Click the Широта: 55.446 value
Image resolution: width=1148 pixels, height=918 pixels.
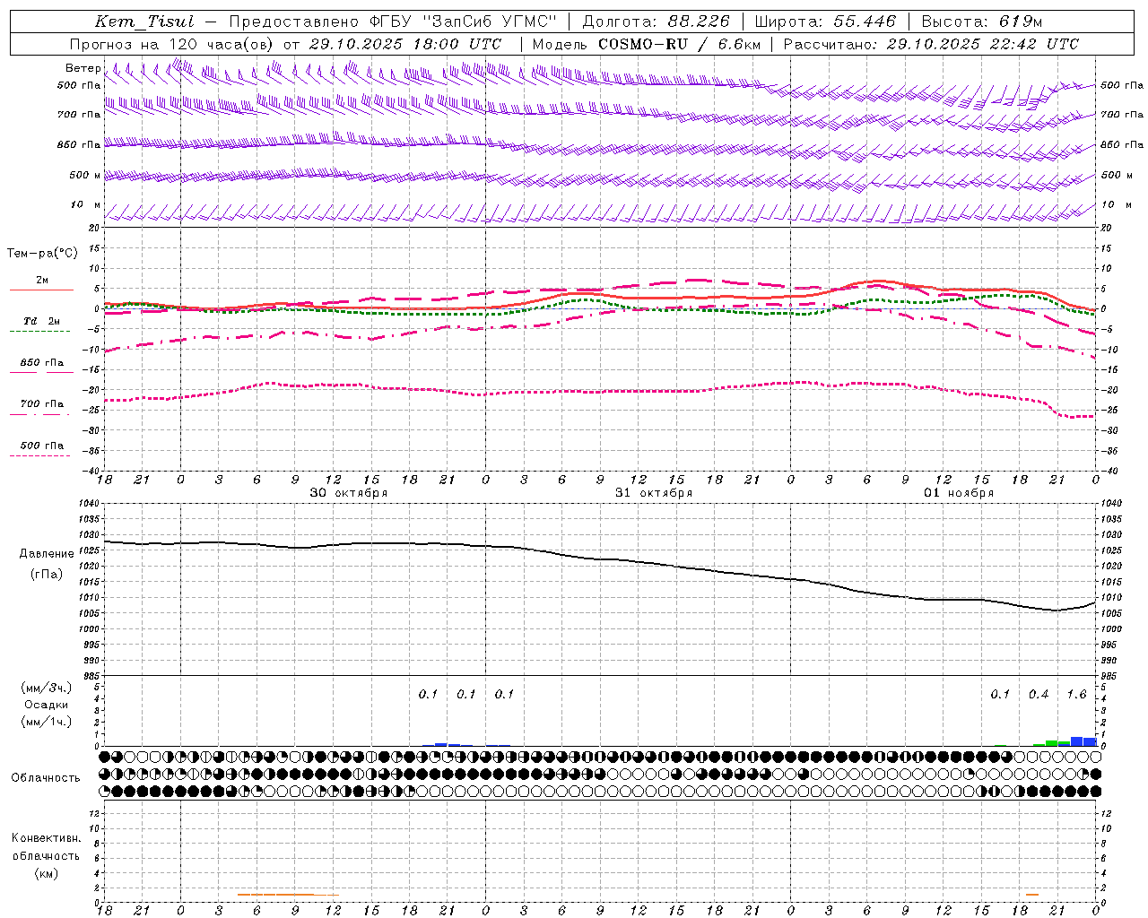(x=824, y=22)
